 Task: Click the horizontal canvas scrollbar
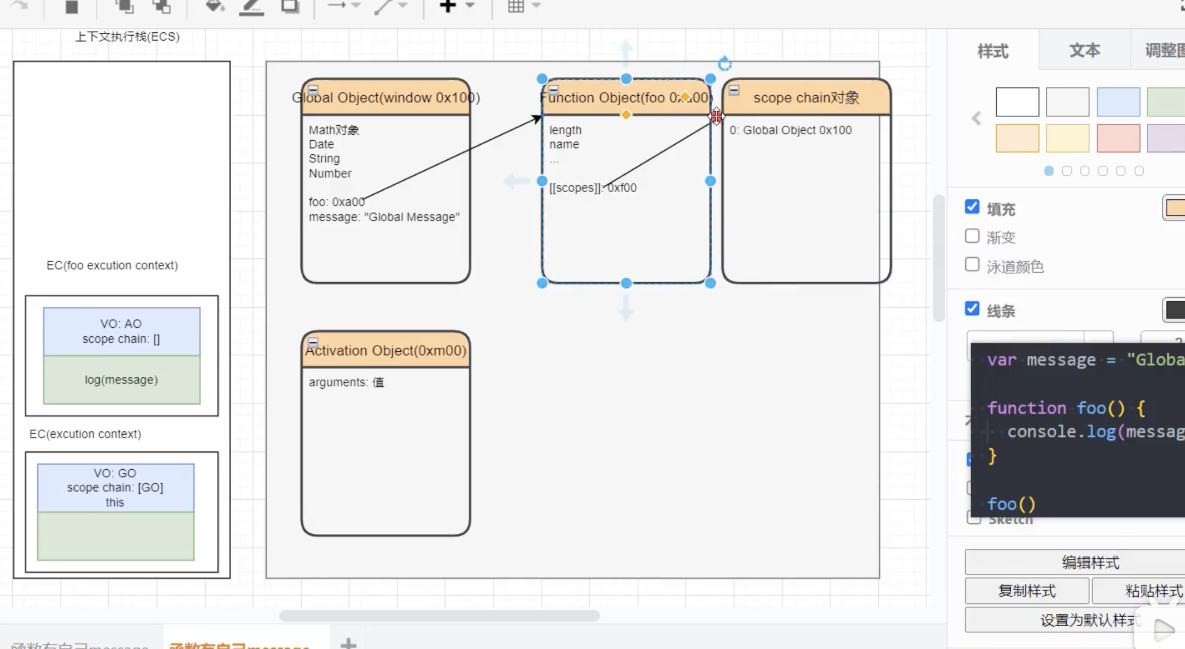pyautogui.click(x=439, y=616)
